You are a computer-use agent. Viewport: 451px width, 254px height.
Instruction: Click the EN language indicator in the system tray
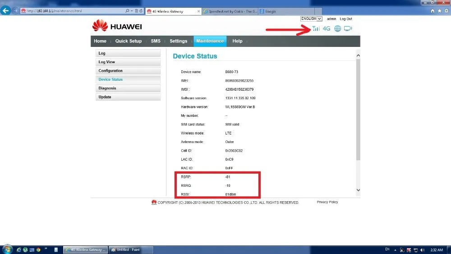click(x=387, y=249)
